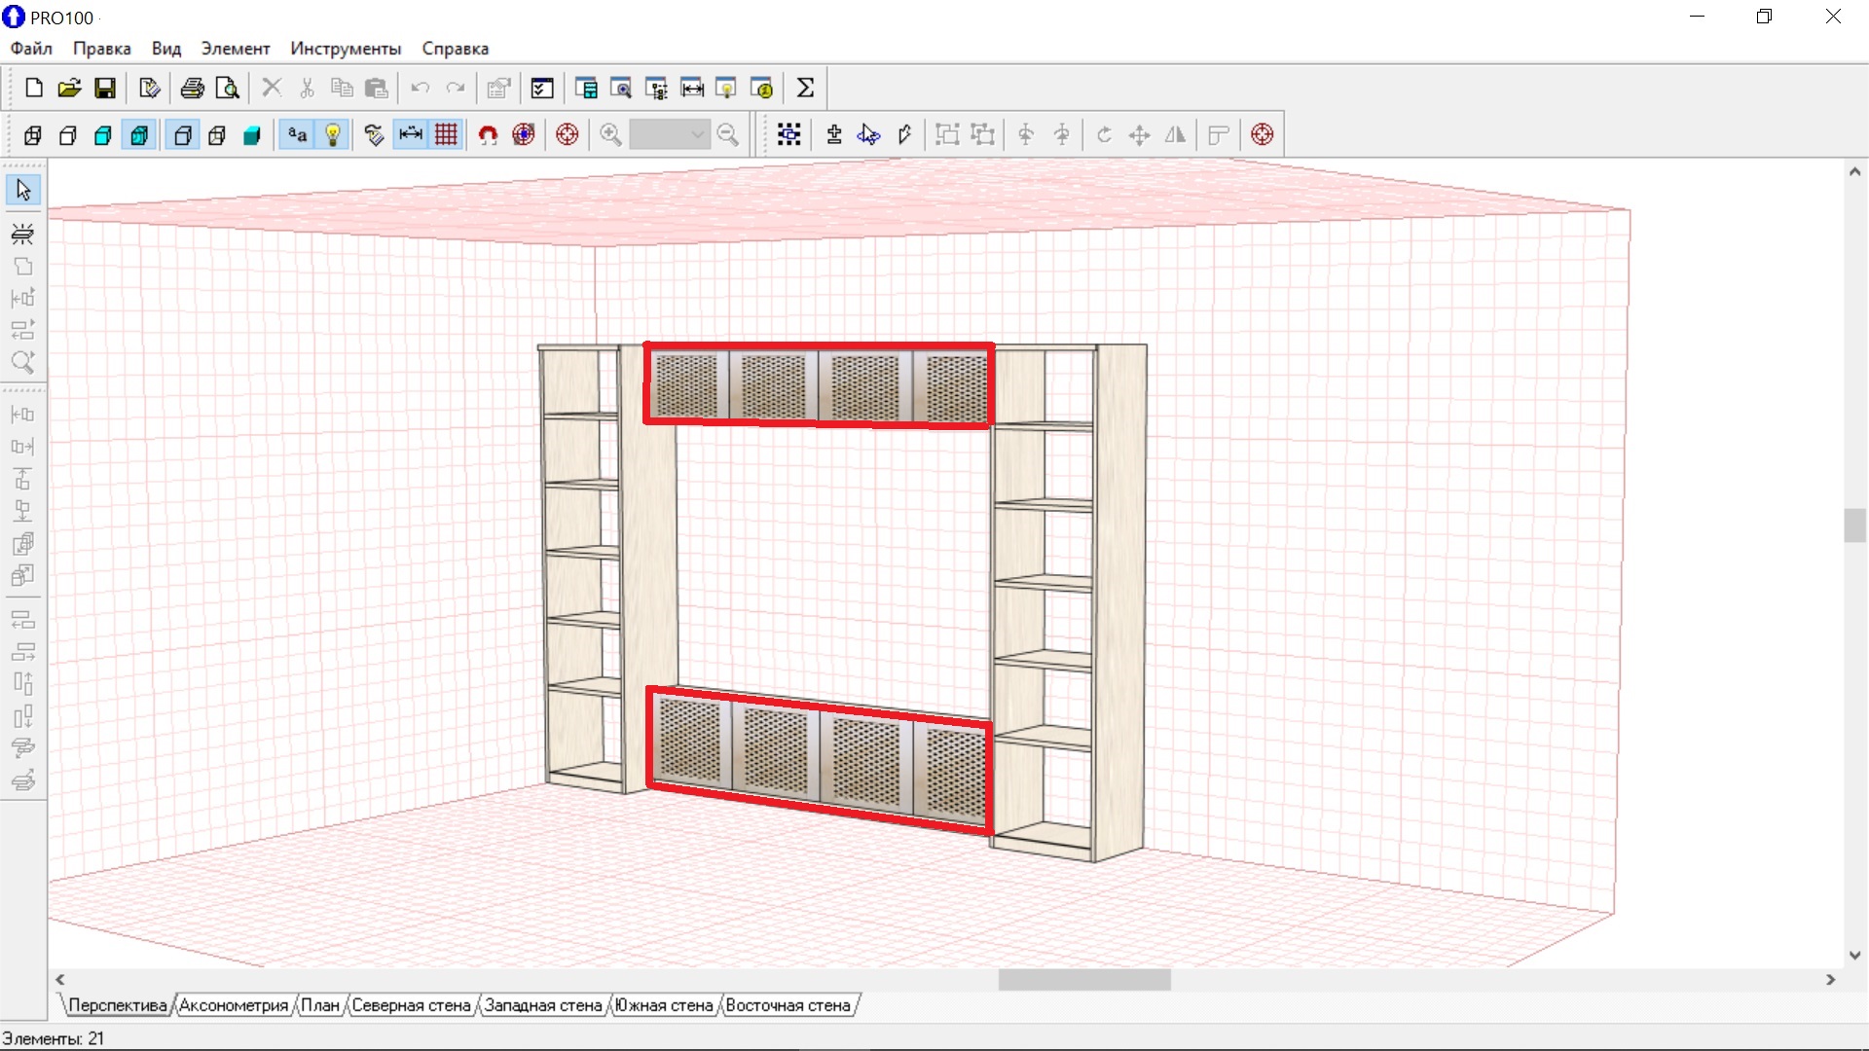Open print preview
Viewport: 1869px width, 1051px height.
228,89
